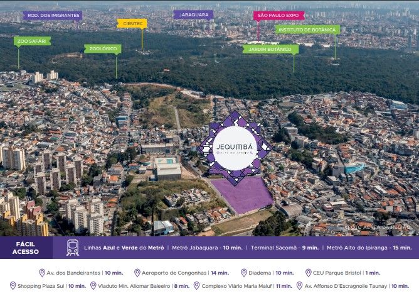Select the Instituto de Botânica label

click(307, 30)
